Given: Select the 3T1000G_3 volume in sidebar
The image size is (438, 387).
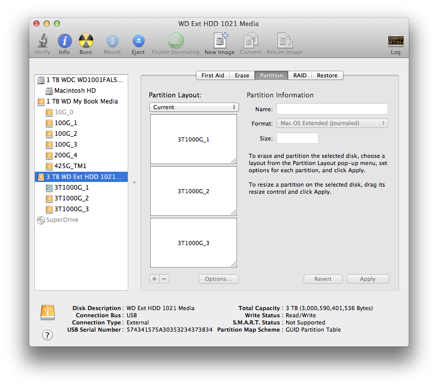Looking at the screenshot, I should click(x=81, y=209).
